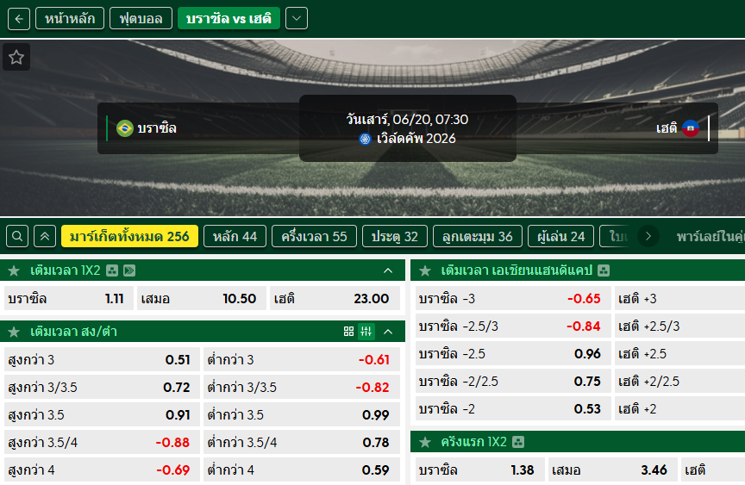Image resolution: width=745 pixels, height=485 pixels.
Task: Select ต่ำกว่า 4 at 0.59
Action: [302, 469]
